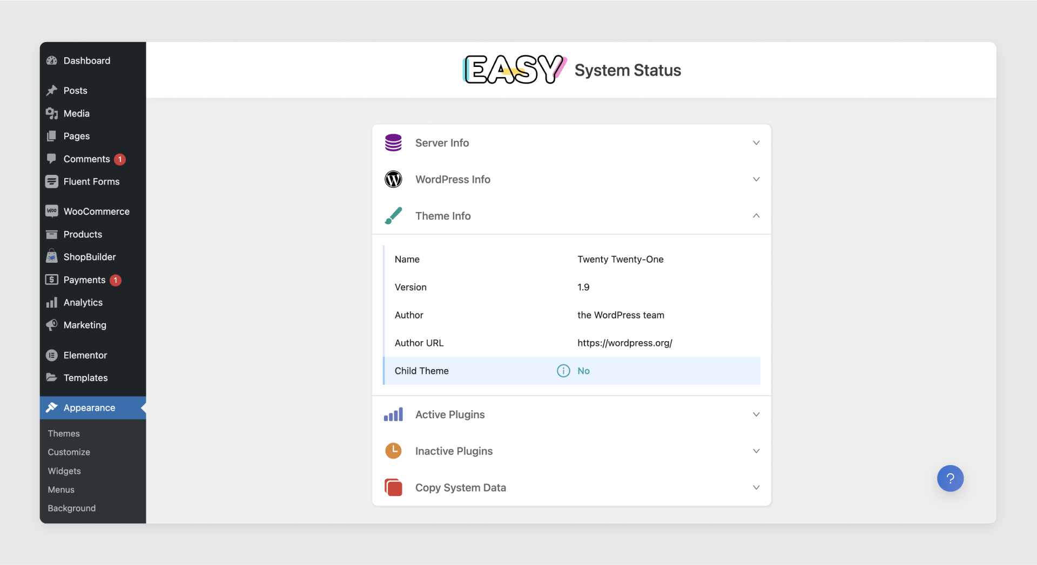
Task: Expand the Active Plugins chevron
Action: 756,414
